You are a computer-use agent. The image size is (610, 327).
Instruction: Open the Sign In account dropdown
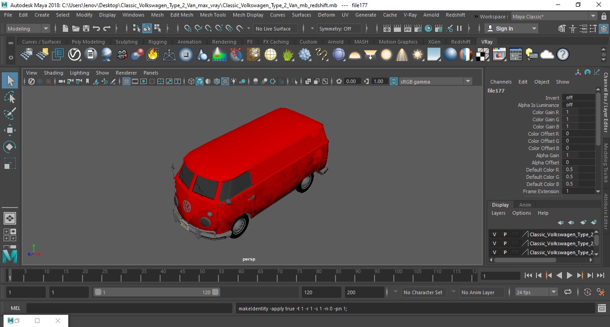[511, 28]
